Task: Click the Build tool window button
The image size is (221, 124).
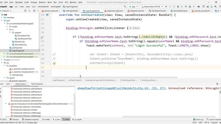Action: (x=66, y=120)
